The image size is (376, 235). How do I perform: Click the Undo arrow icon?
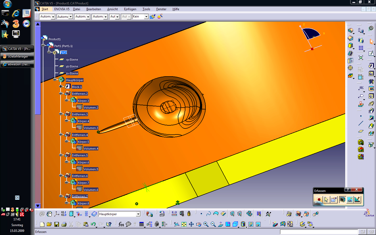[93, 224]
